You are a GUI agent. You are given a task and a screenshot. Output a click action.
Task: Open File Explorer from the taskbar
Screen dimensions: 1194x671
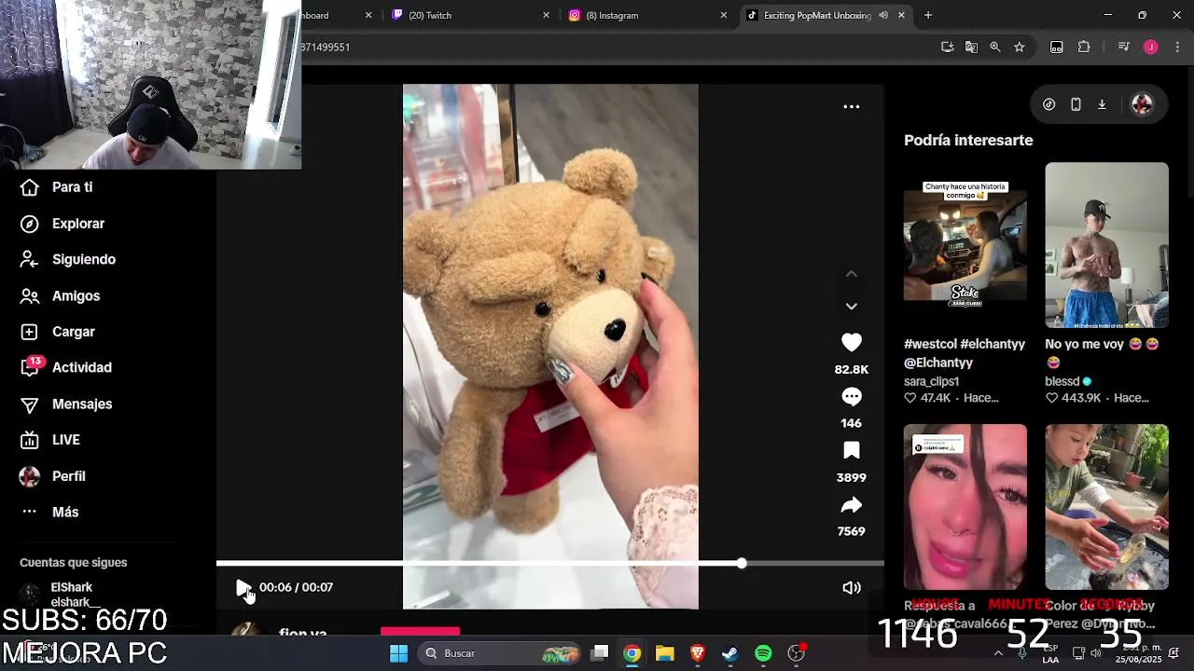[664, 653]
